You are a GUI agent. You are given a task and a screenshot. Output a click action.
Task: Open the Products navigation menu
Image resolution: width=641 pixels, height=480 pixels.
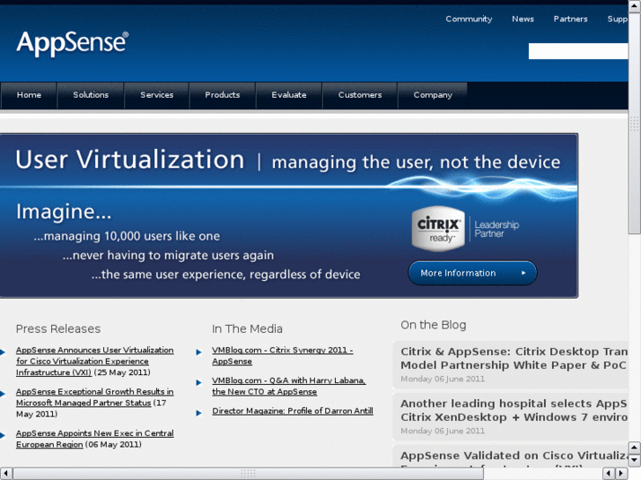click(222, 95)
